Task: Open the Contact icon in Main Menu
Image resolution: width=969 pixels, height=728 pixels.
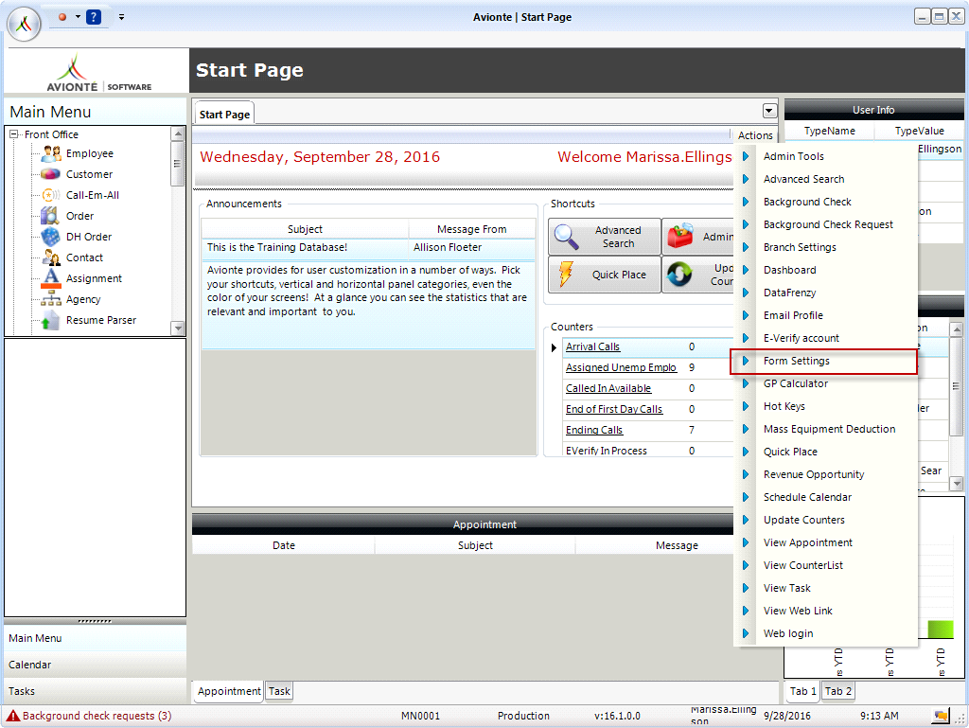Action: pyautogui.click(x=51, y=257)
